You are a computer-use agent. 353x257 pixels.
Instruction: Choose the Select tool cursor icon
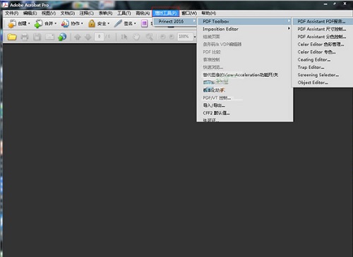pyautogui.click(x=124, y=37)
